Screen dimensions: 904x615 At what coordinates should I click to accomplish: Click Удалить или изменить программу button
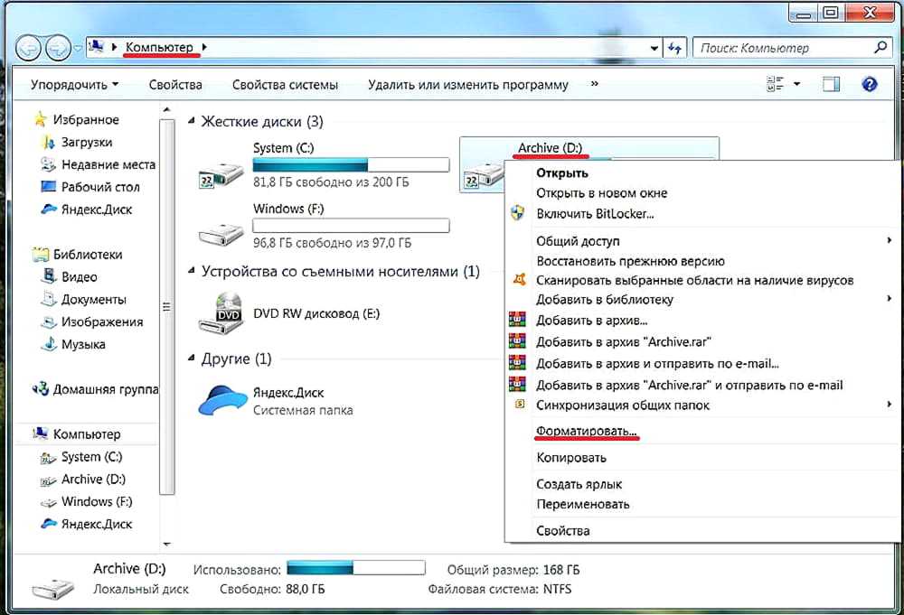(x=467, y=85)
